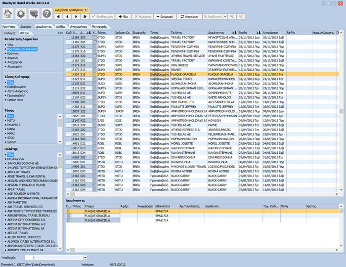346x267 pixels.
Task: Click the row icon for reservation 15169 room 503
Action: pos(95,38)
